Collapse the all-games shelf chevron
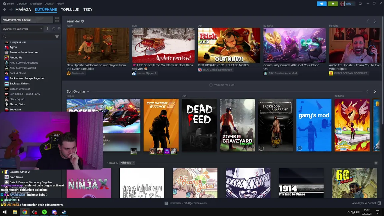 [x=376, y=163]
